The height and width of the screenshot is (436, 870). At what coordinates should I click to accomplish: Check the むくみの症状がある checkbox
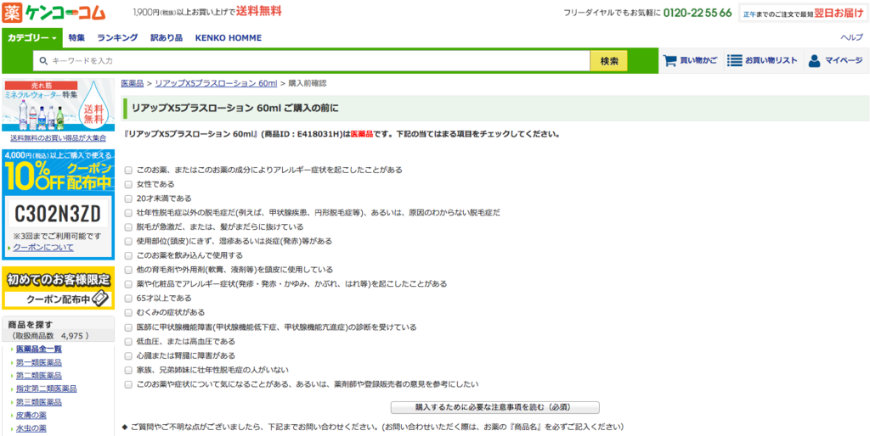[128, 313]
